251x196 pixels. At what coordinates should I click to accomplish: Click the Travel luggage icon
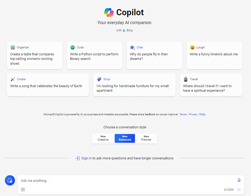pos(186,79)
